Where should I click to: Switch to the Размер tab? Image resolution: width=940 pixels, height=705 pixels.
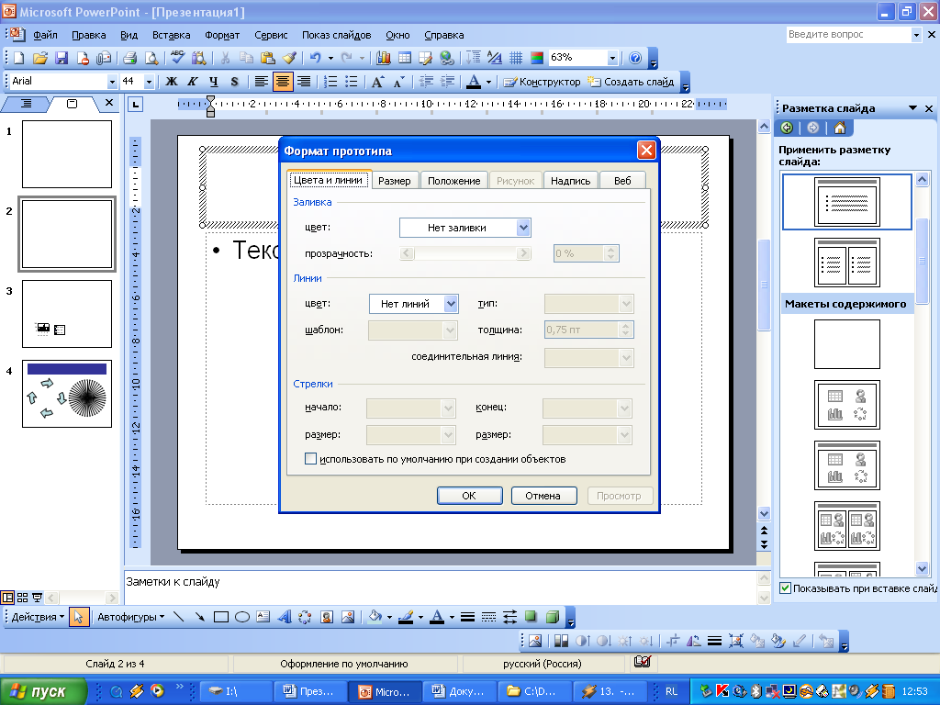(x=395, y=181)
